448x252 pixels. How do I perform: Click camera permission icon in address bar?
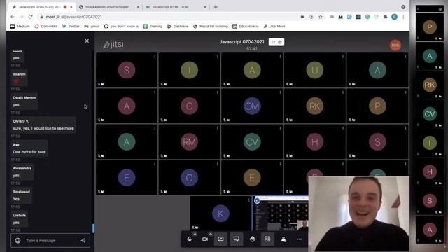pos(302,17)
